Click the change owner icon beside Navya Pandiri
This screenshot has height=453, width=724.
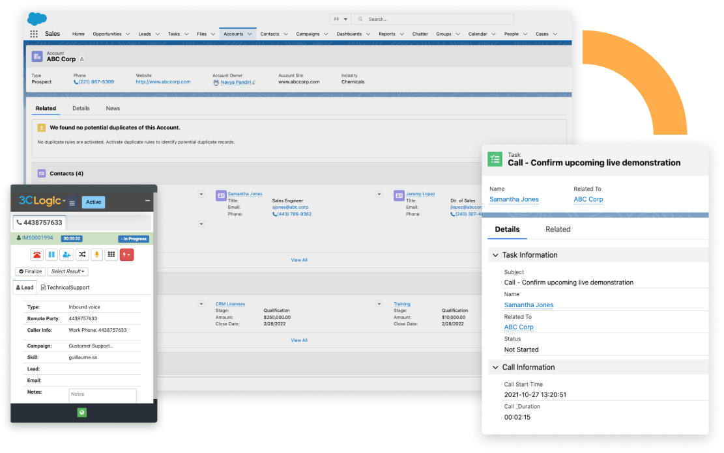[x=254, y=83]
